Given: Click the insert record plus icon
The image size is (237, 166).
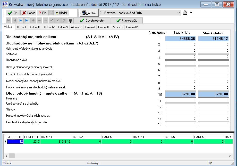Looking at the screenshot, I should pos(33,21).
